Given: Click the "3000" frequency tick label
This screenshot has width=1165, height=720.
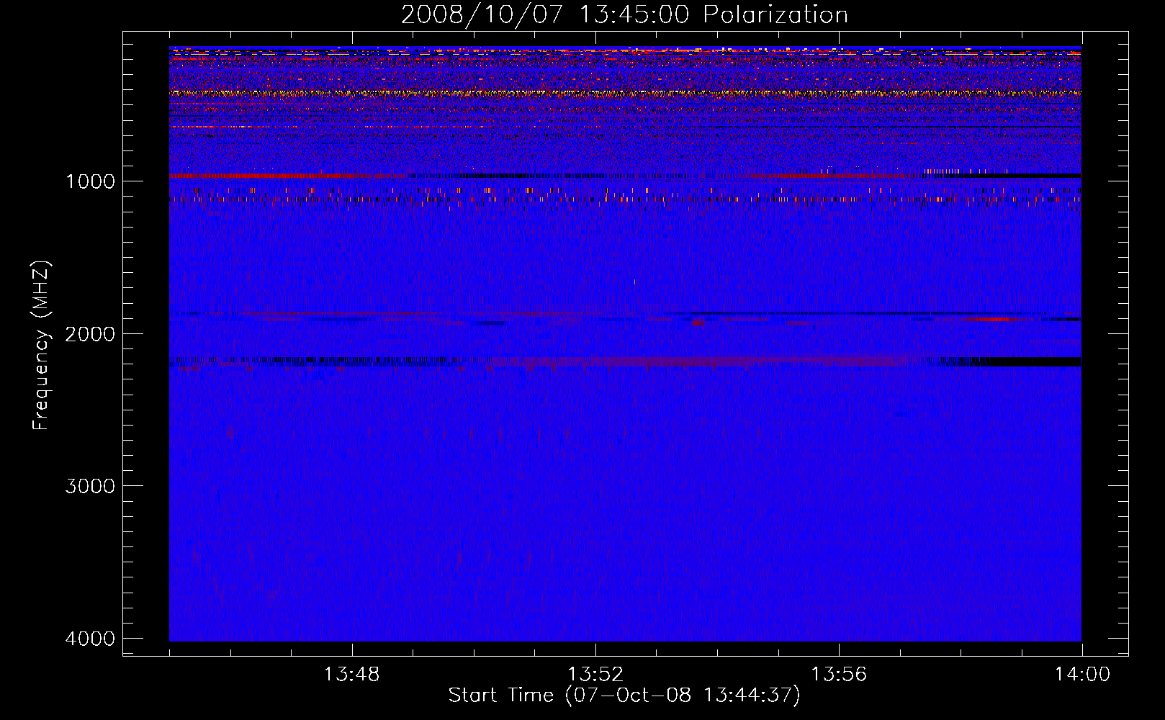Looking at the screenshot, I should point(90,486).
